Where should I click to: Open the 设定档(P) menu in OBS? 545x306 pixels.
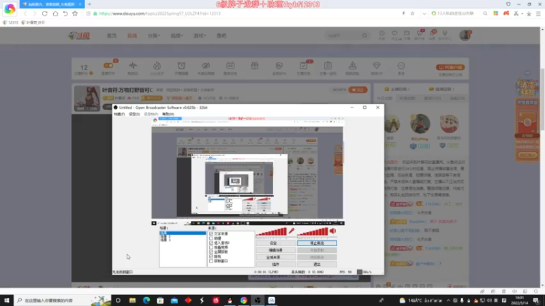pyautogui.click(x=151, y=114)
